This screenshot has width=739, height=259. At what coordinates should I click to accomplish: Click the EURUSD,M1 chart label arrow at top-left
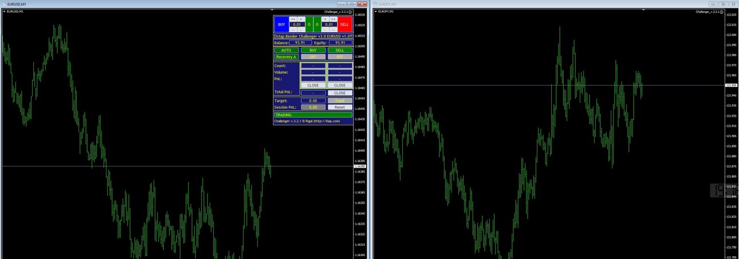point(4,11)
